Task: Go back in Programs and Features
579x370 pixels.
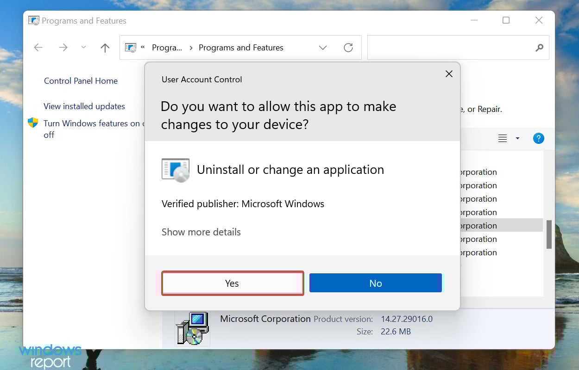Action: coord(38,48)
